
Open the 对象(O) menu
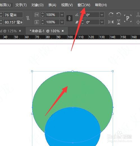37,5
